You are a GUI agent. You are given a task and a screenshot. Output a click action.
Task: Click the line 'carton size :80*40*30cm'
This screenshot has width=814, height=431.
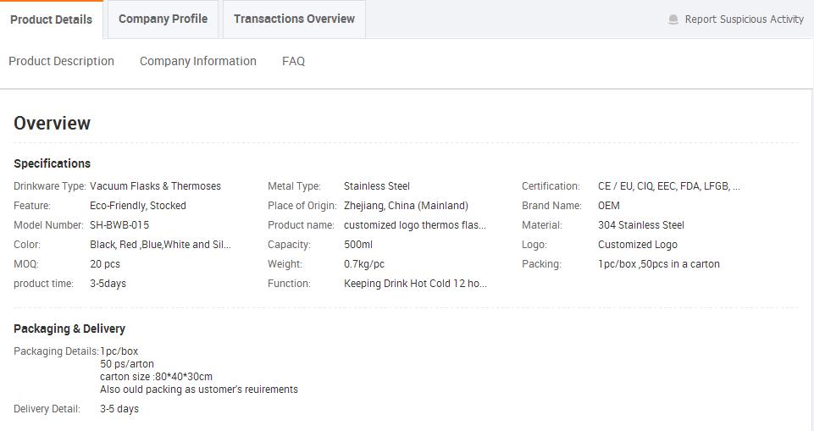pyautogui.click(x=156, y=377)
